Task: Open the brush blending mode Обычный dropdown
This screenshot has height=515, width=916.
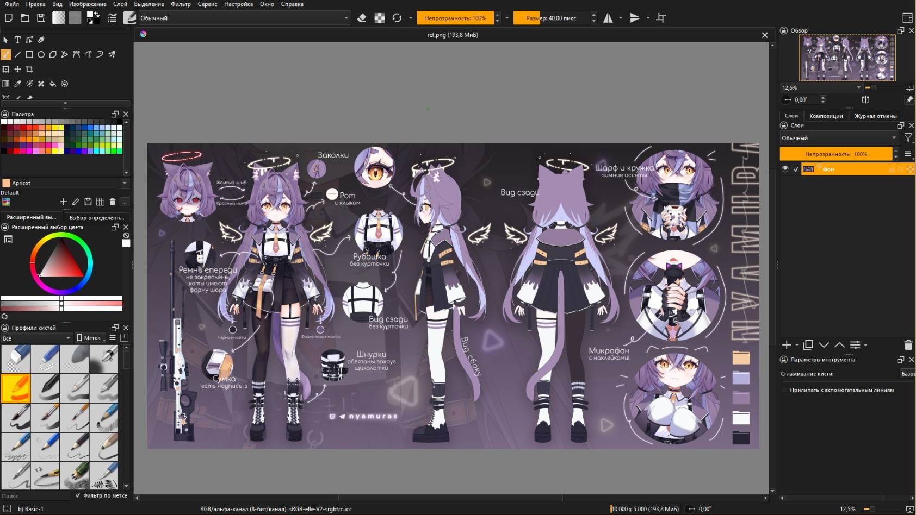Action: [x=244, y=18]
